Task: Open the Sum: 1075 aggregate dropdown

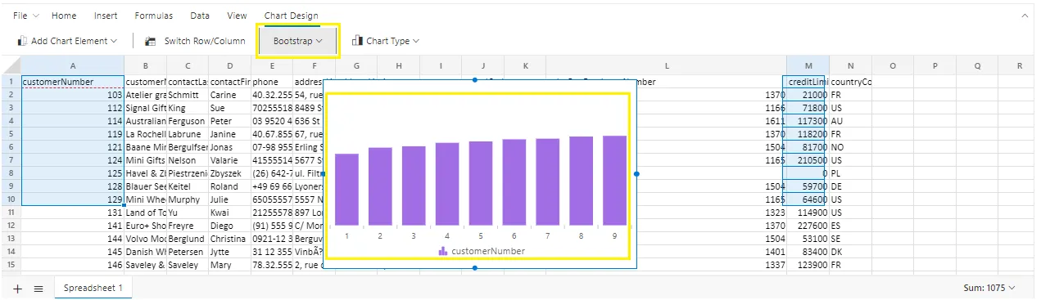Action: [990, 289]
